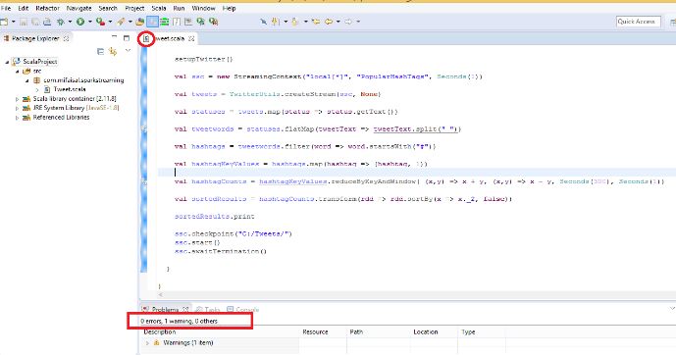Click the Run Last Tool icon
676x355 pixels.
100,22
